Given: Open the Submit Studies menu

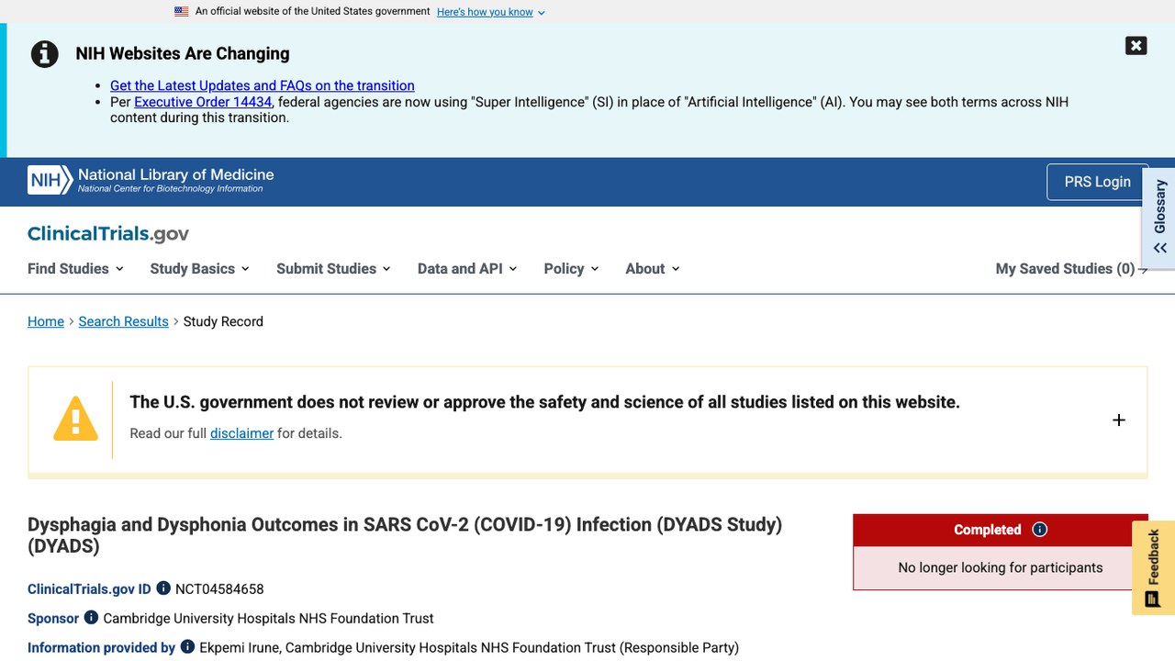Looking at the screenshot, I should pyautogui.click(x=334, y=269).
